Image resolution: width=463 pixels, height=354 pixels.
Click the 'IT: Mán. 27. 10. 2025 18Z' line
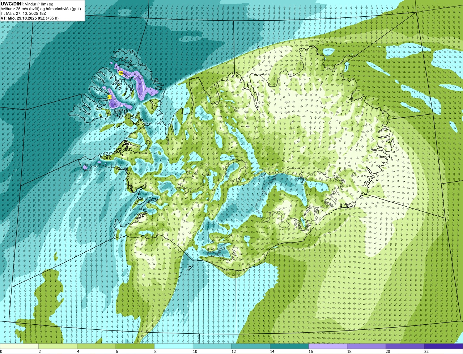click(x=24, y=13)
